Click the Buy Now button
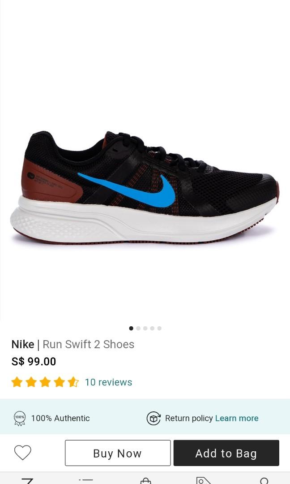The width and height of the screenshot is (290, 484). [118, 453]
